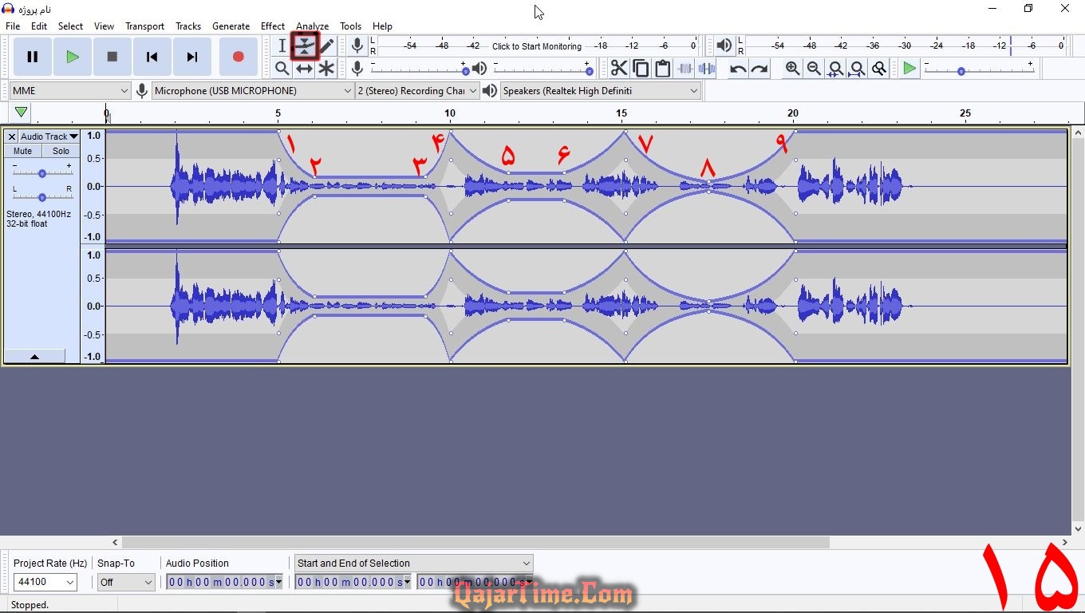1085x613 pixels.
Task: Click the track gain slider
Action: click(41, 173)
